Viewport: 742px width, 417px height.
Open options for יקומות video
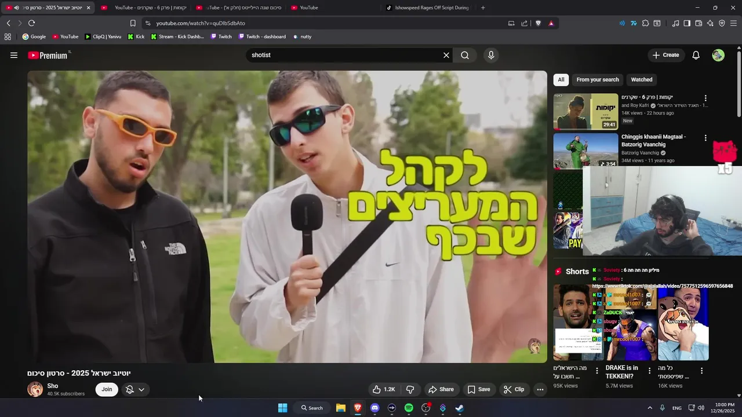click(x=705, y=98)
